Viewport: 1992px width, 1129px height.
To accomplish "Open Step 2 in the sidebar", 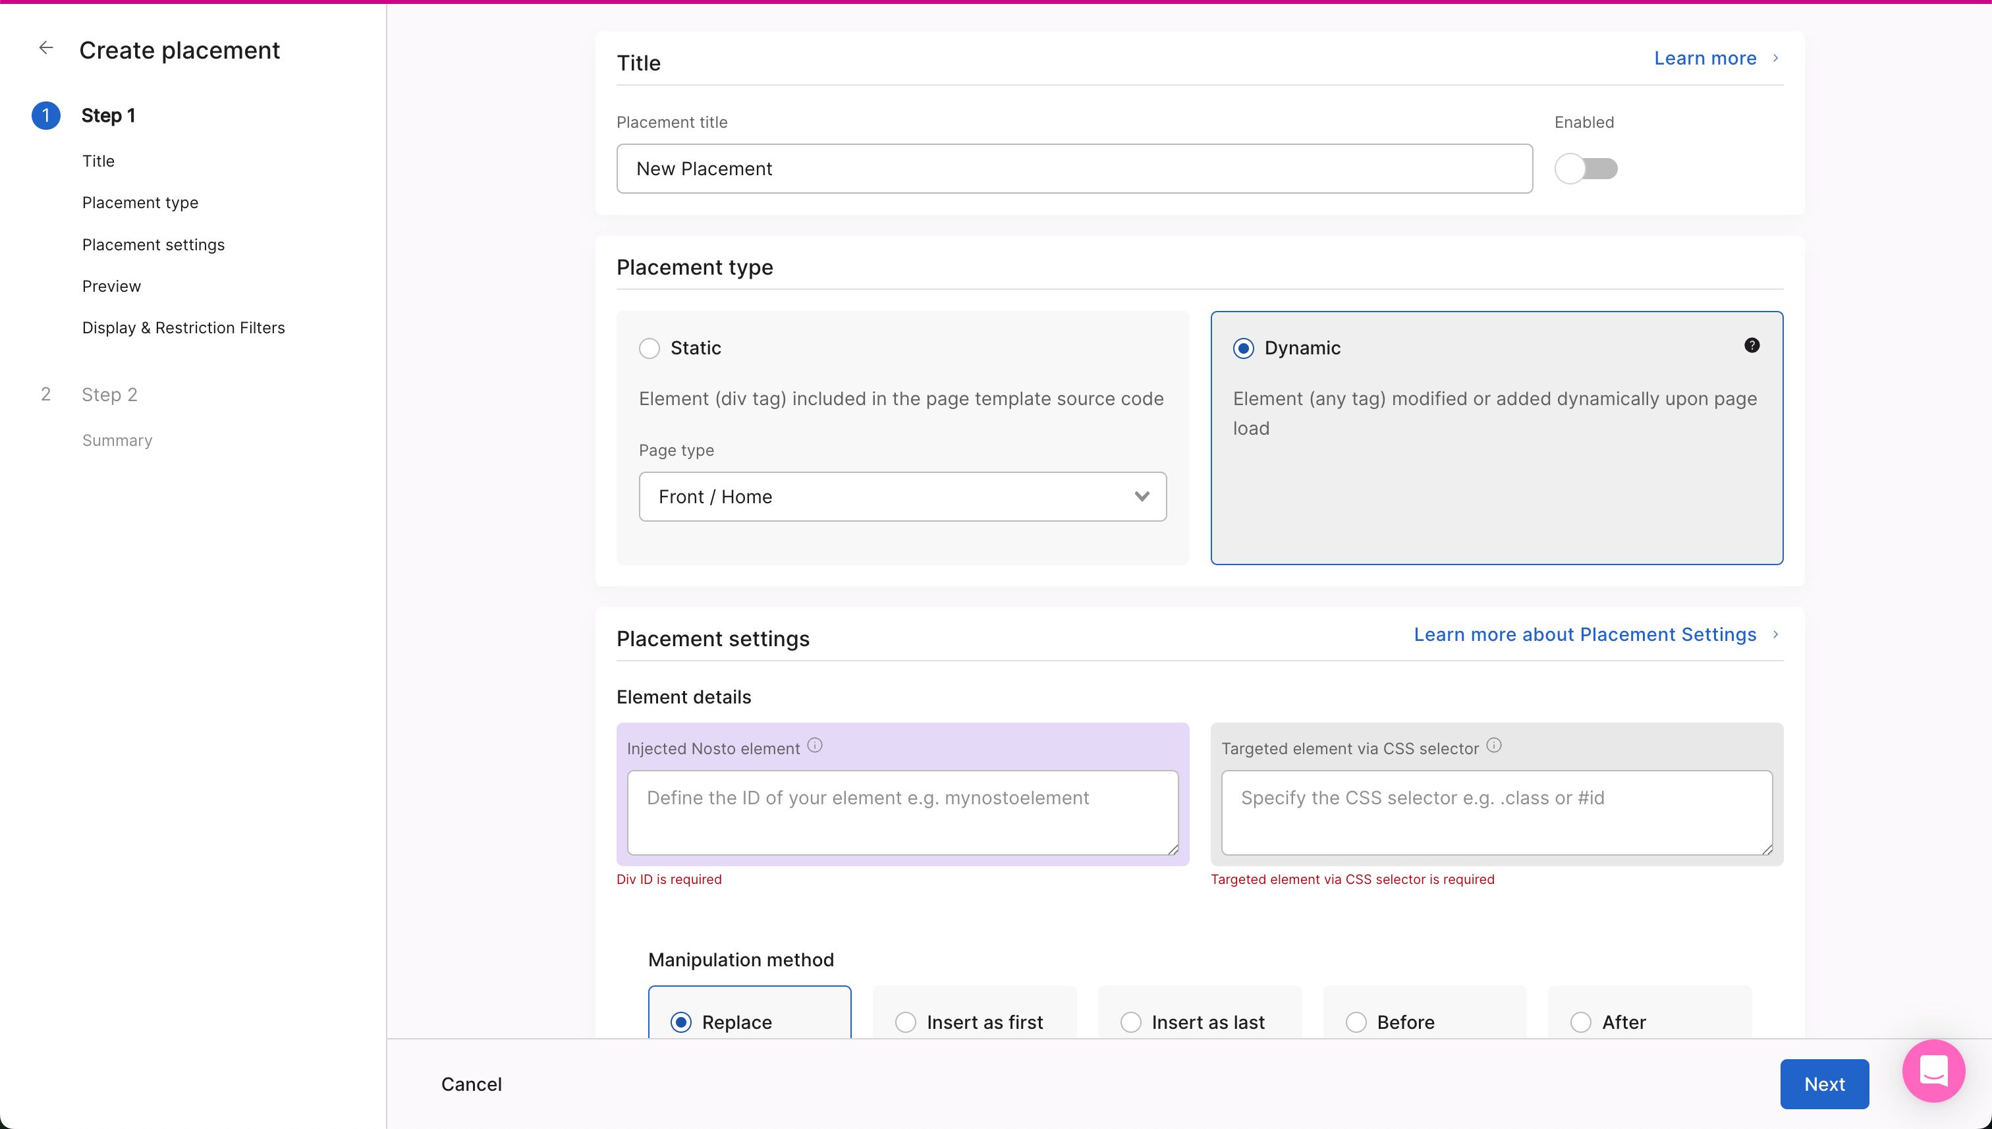I will coord(109,395).
